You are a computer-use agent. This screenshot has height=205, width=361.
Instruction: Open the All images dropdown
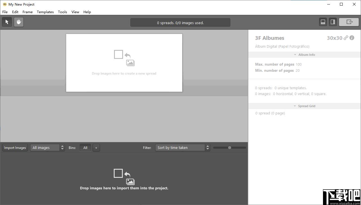[x=48, y=148]
